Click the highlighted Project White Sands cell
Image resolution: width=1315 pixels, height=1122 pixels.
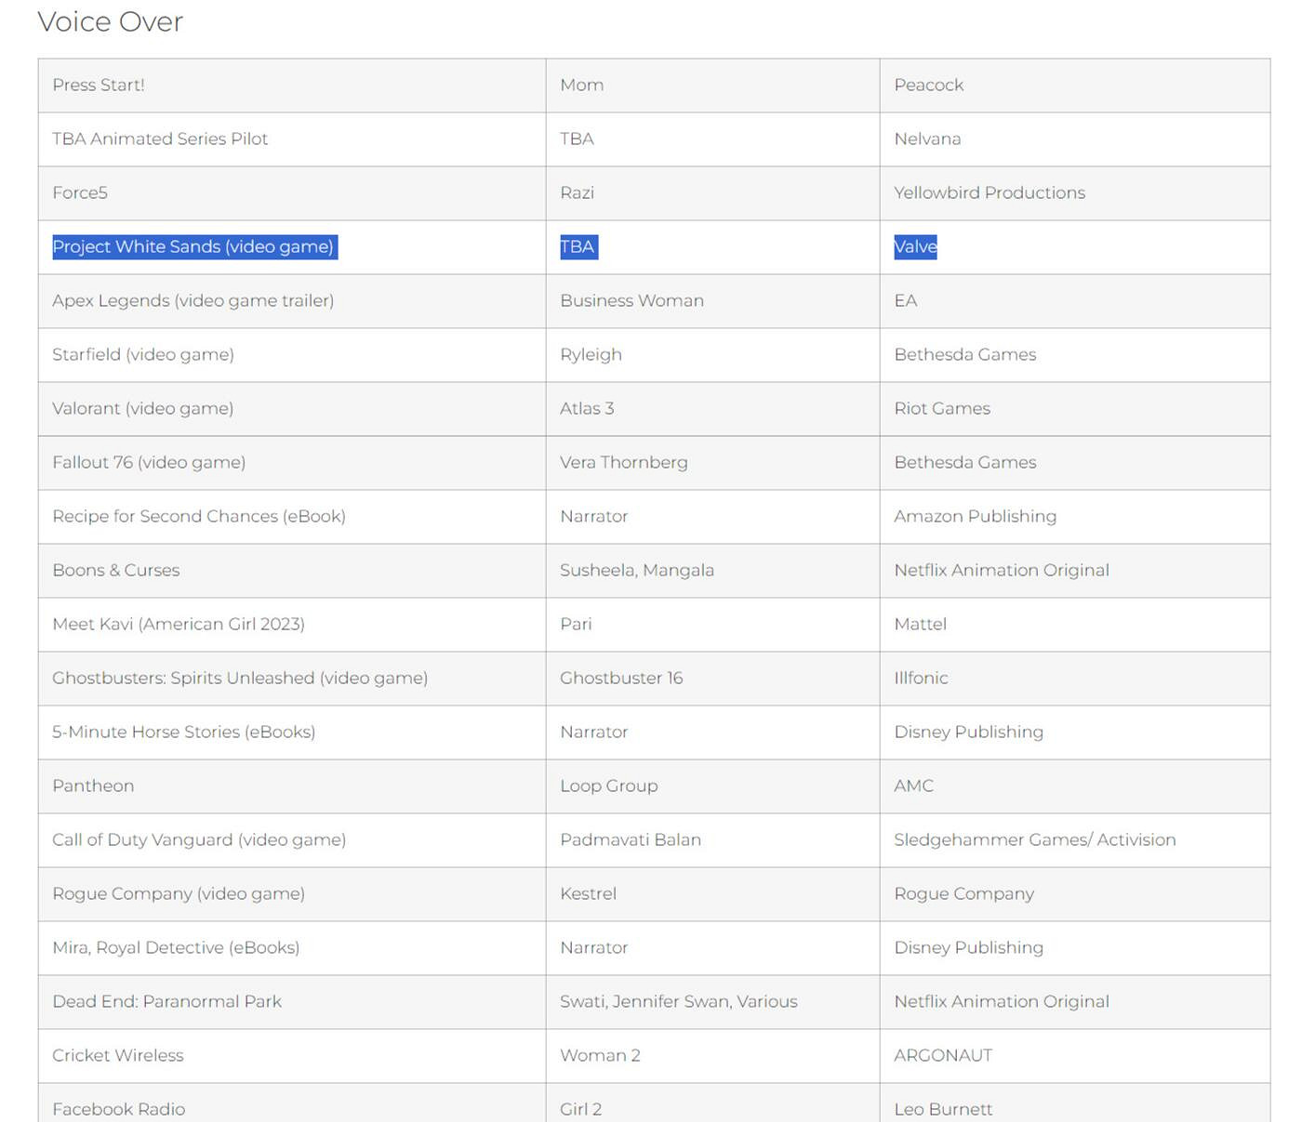click(193, 246)
